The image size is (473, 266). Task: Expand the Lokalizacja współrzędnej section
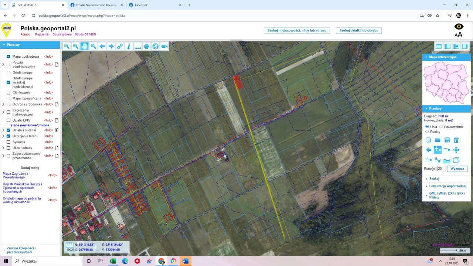coord(448,186)
